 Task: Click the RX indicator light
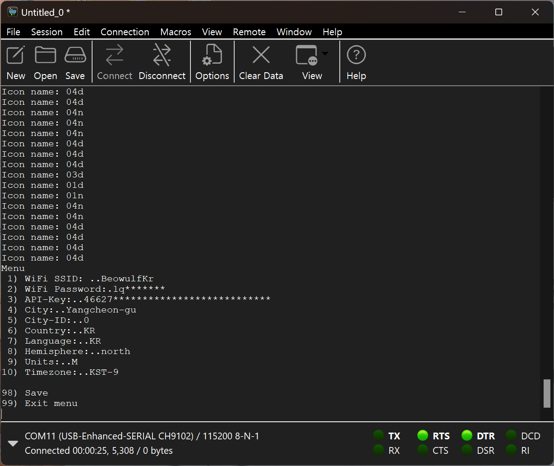click(378, 450)
